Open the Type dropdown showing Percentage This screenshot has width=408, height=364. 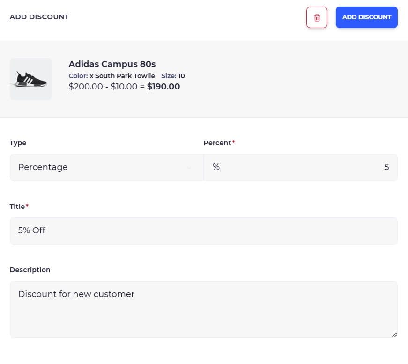(x=107, y=167)
